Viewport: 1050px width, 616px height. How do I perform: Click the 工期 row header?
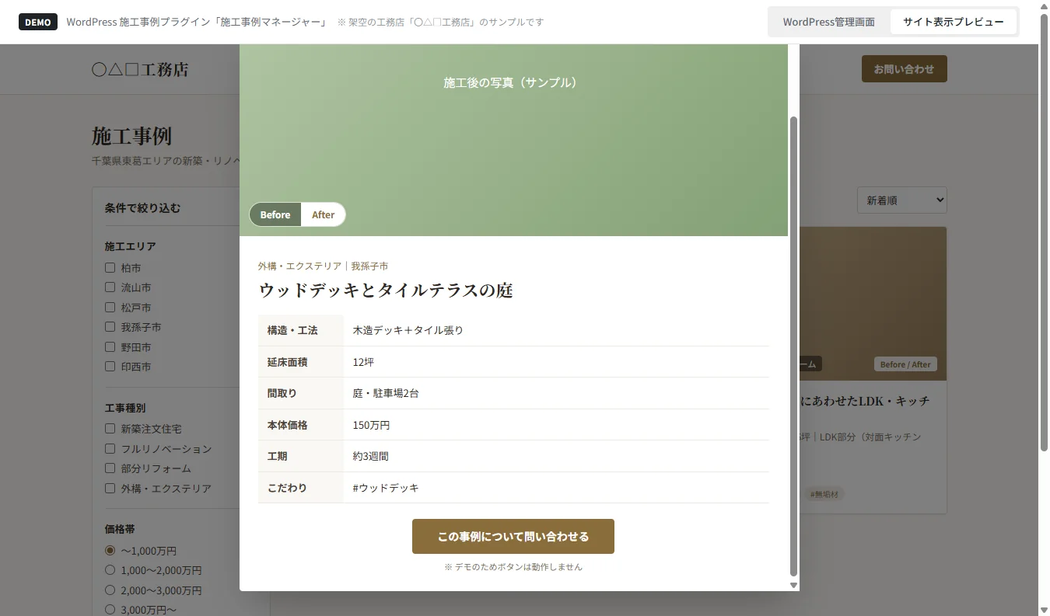click(300, 456)
